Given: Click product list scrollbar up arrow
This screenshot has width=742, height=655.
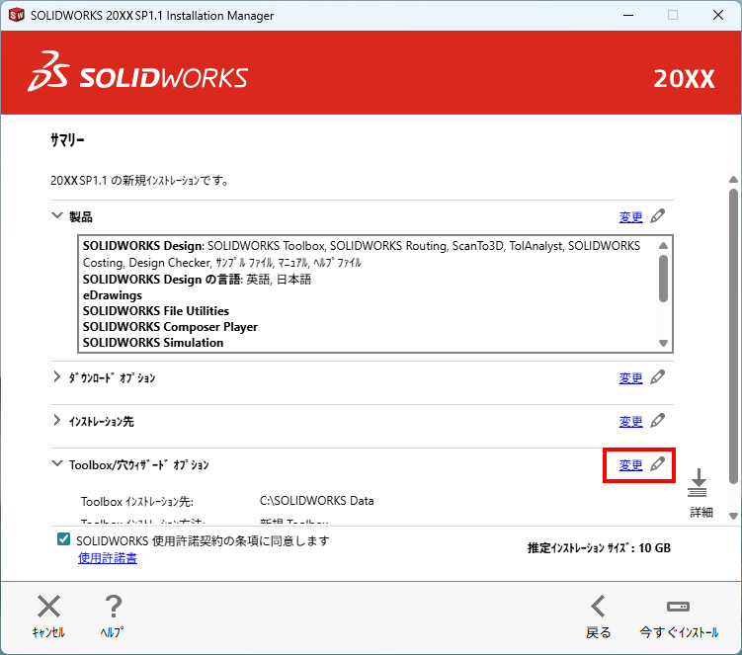Looking at the screenshot, I should click(663, 245).
